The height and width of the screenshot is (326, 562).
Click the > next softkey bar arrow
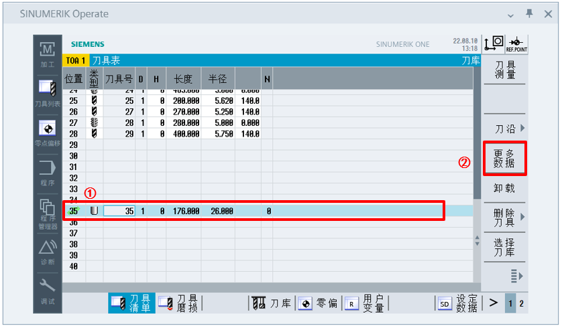494,303
